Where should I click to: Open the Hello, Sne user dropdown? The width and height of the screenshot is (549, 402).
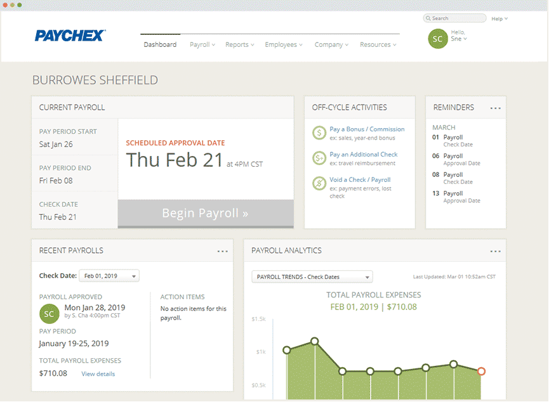tap(459, 36)
